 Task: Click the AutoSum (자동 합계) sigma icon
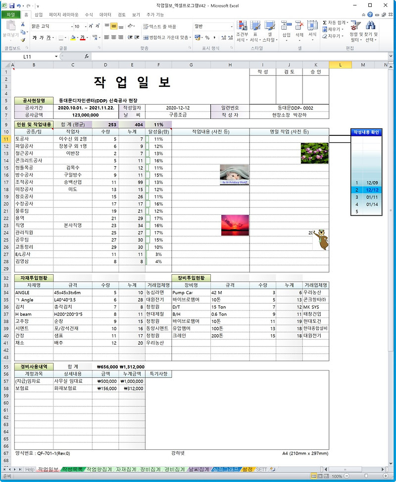click(325, 23)
